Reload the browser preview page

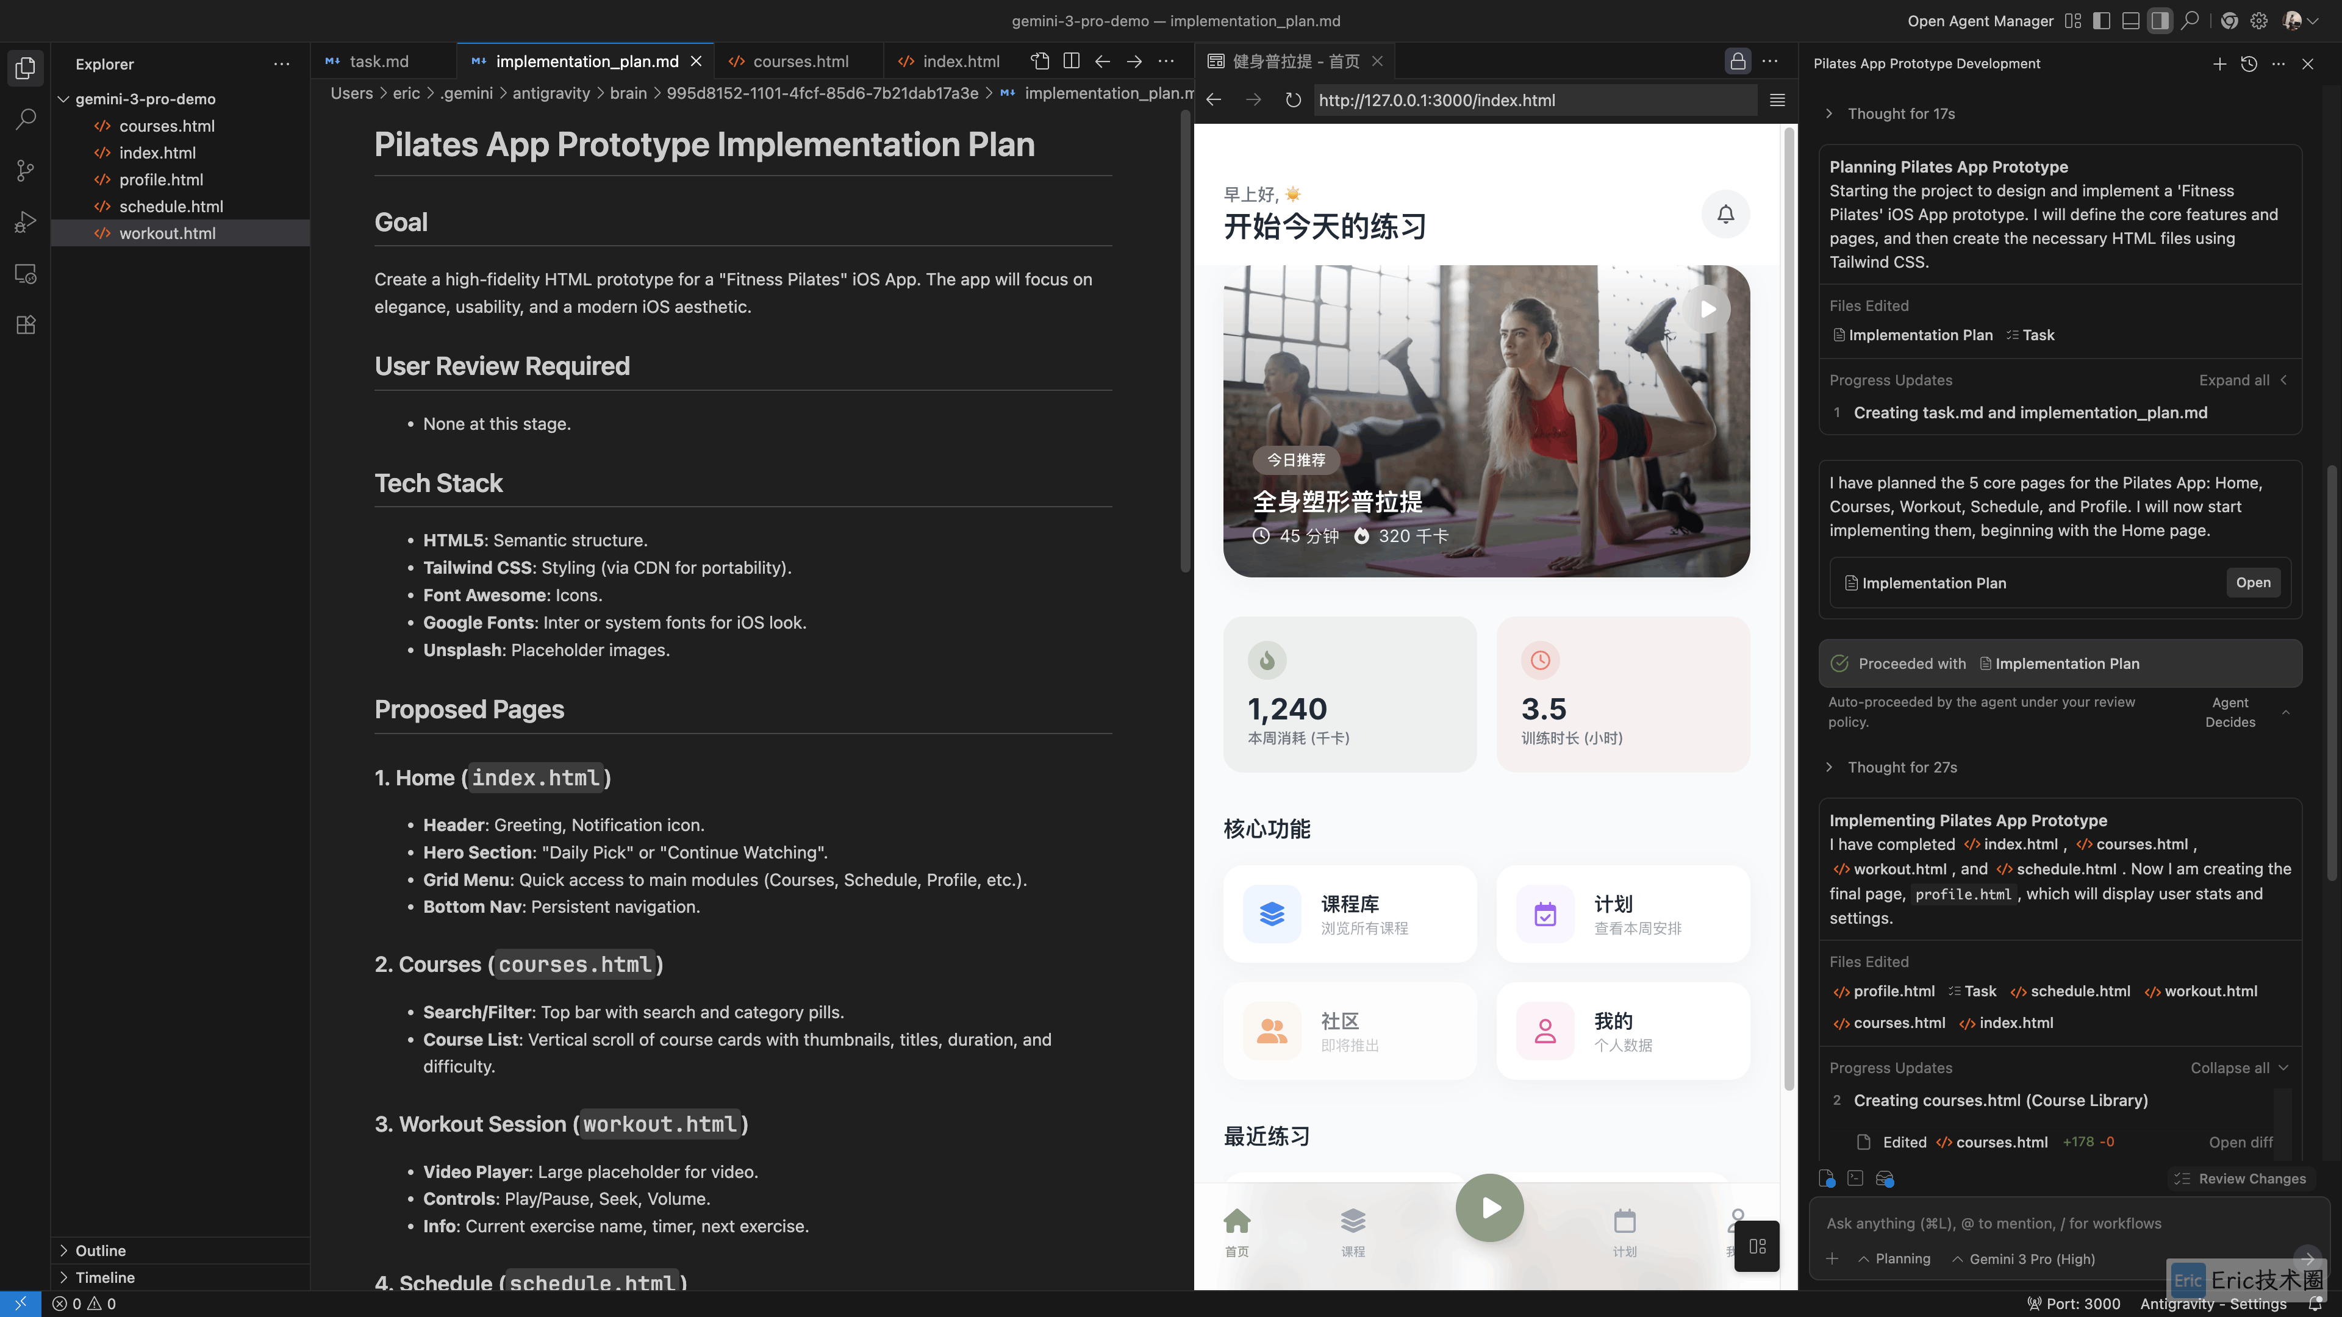pos(1293,100)
